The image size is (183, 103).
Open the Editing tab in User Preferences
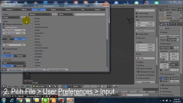tap(24, 9)
